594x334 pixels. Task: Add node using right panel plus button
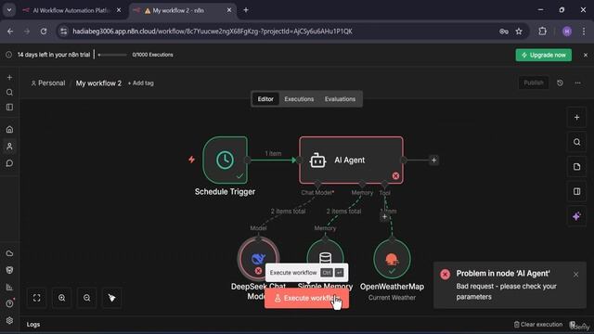tap(576, 118)
